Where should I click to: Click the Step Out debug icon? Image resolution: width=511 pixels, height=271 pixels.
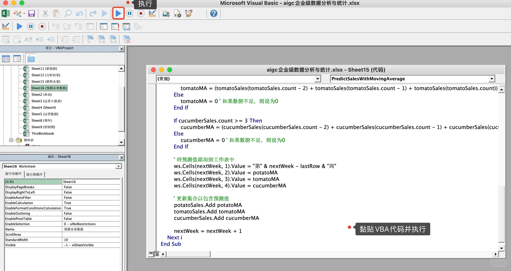[78, 26]
